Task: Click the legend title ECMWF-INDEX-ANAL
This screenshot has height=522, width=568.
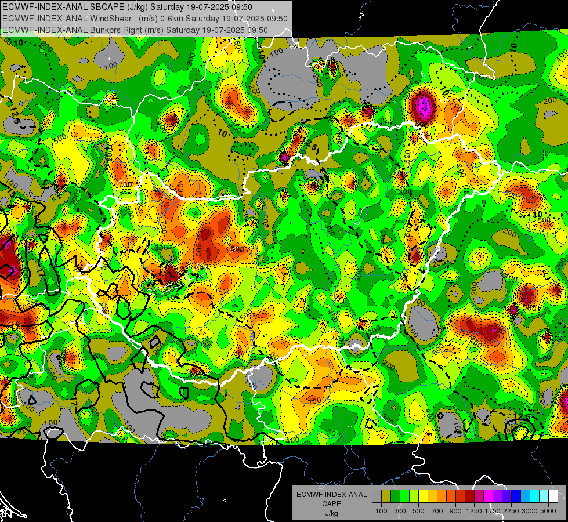Action: pyautogui.click(x=331, y=495)
